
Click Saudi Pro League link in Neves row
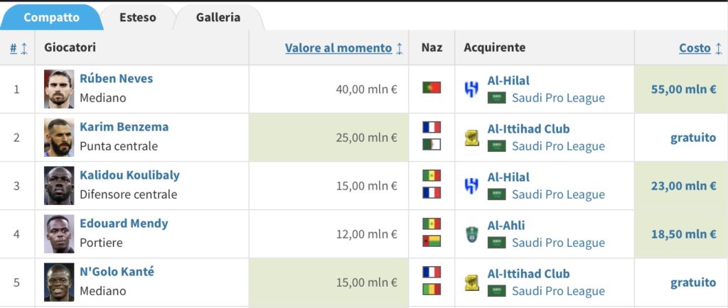click(558, 98)
